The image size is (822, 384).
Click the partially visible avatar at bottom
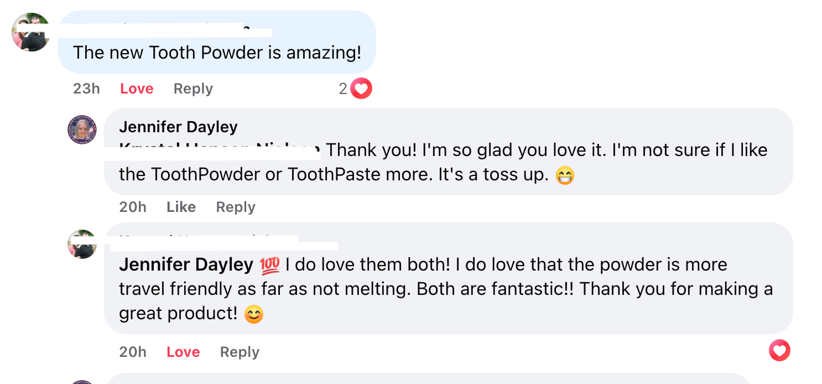[x=82, y=382]
